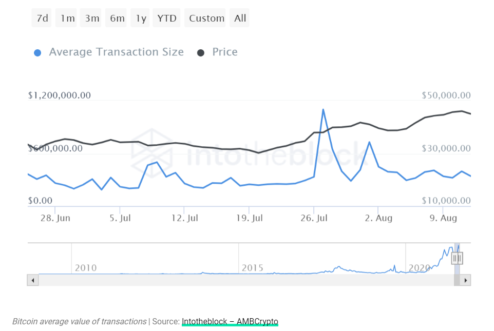
Task: Switch to the 6m range
Action: point(116,18)
